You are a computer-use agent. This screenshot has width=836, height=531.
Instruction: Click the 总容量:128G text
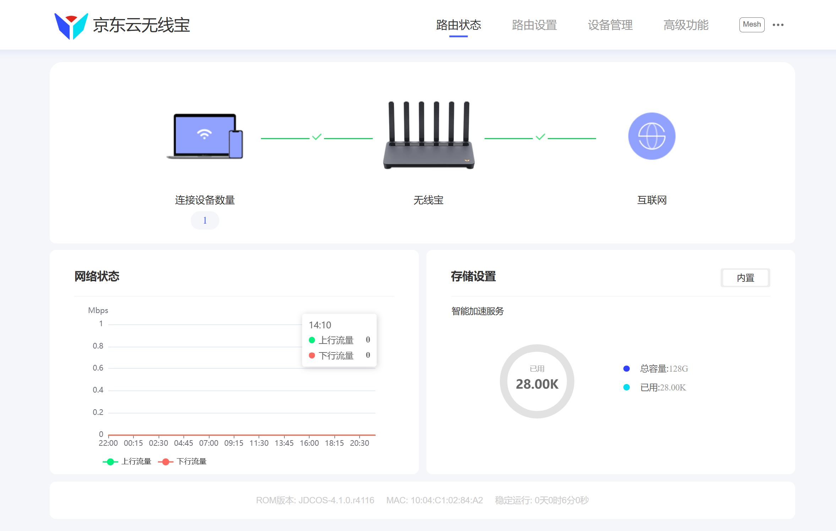(x=664, y=369)
